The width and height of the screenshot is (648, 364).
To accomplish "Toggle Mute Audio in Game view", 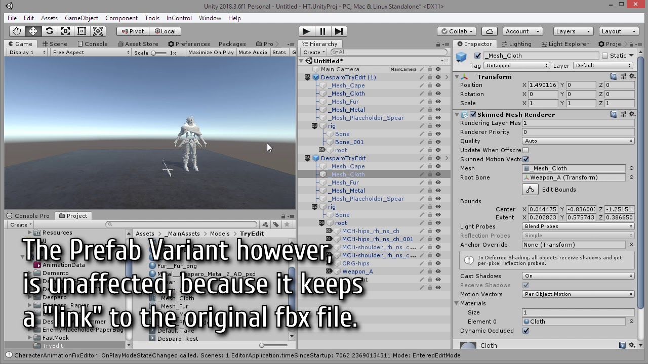I will coord(253,53).
